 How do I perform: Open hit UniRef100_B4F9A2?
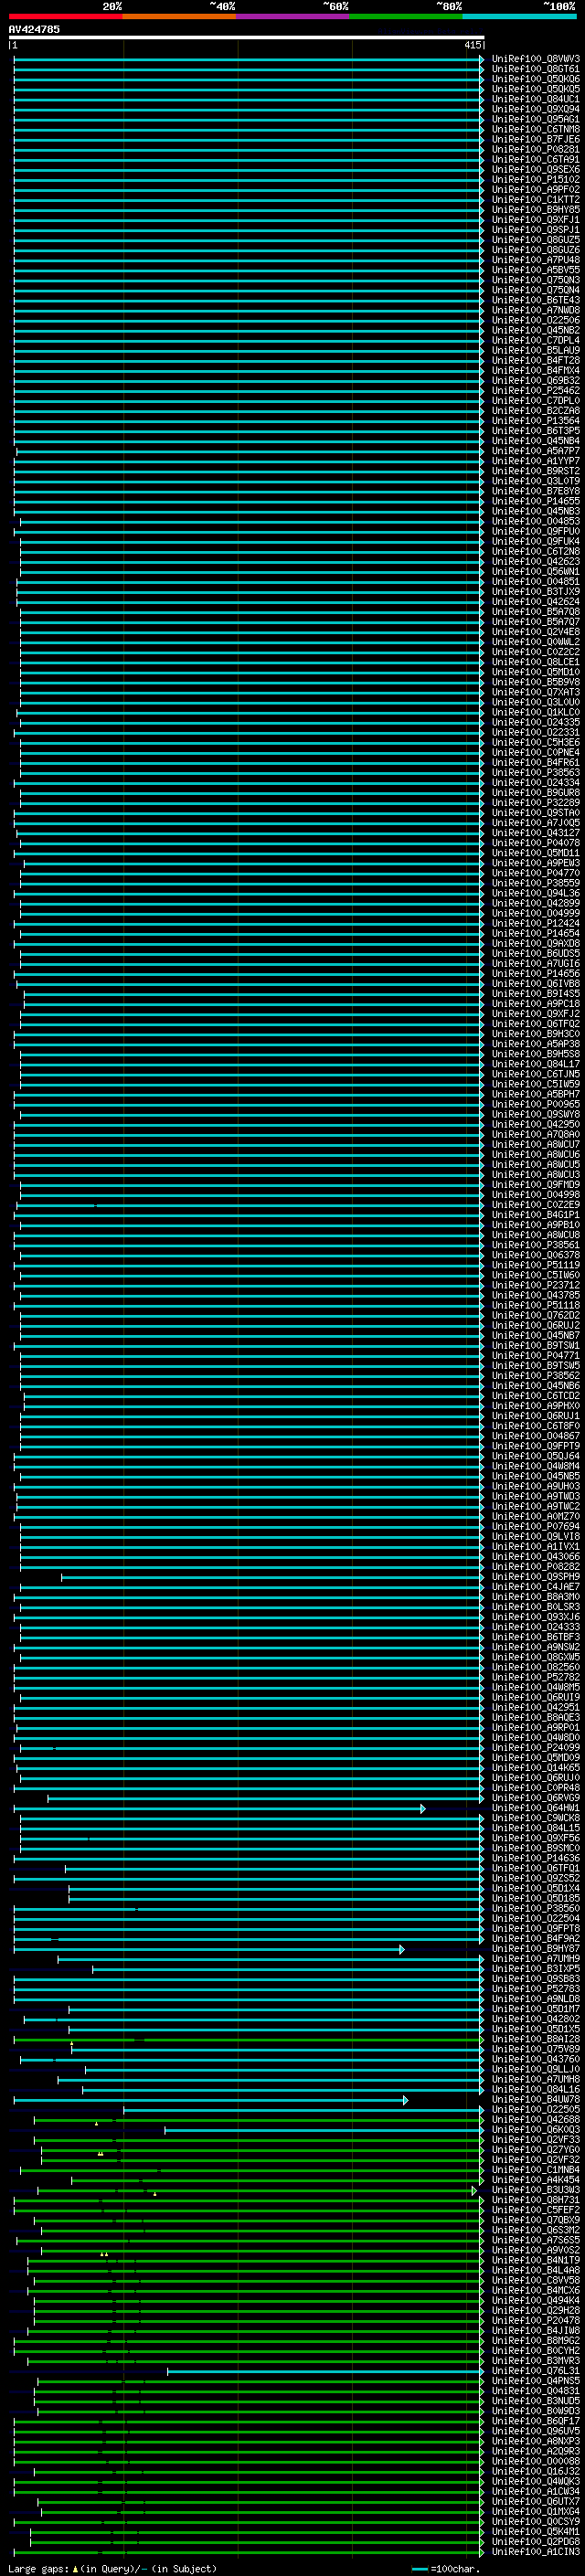tap(535, 1938)
